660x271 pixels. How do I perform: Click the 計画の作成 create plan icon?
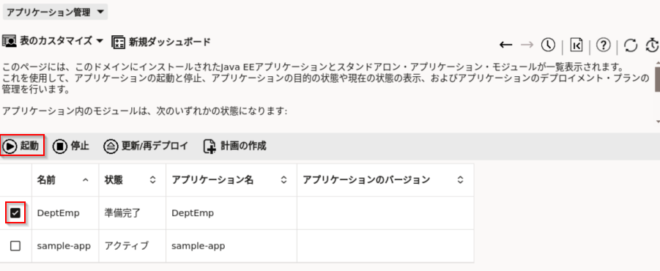[210, 146]
